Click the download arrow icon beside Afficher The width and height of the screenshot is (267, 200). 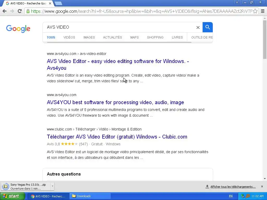[207, 186]
